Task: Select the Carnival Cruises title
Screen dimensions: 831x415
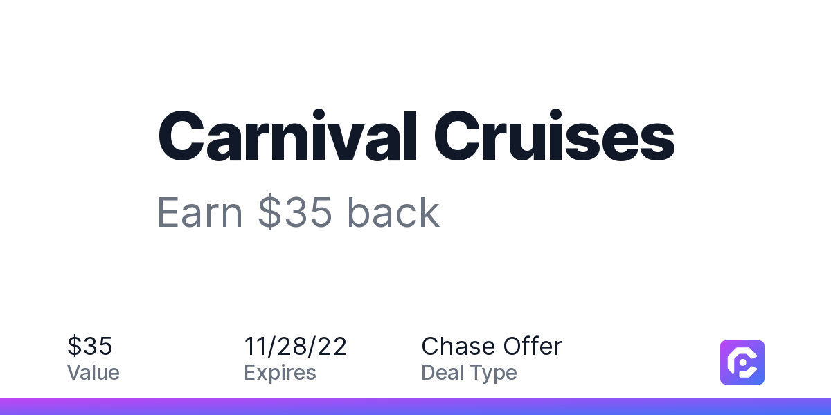Action: coord(416,136)
